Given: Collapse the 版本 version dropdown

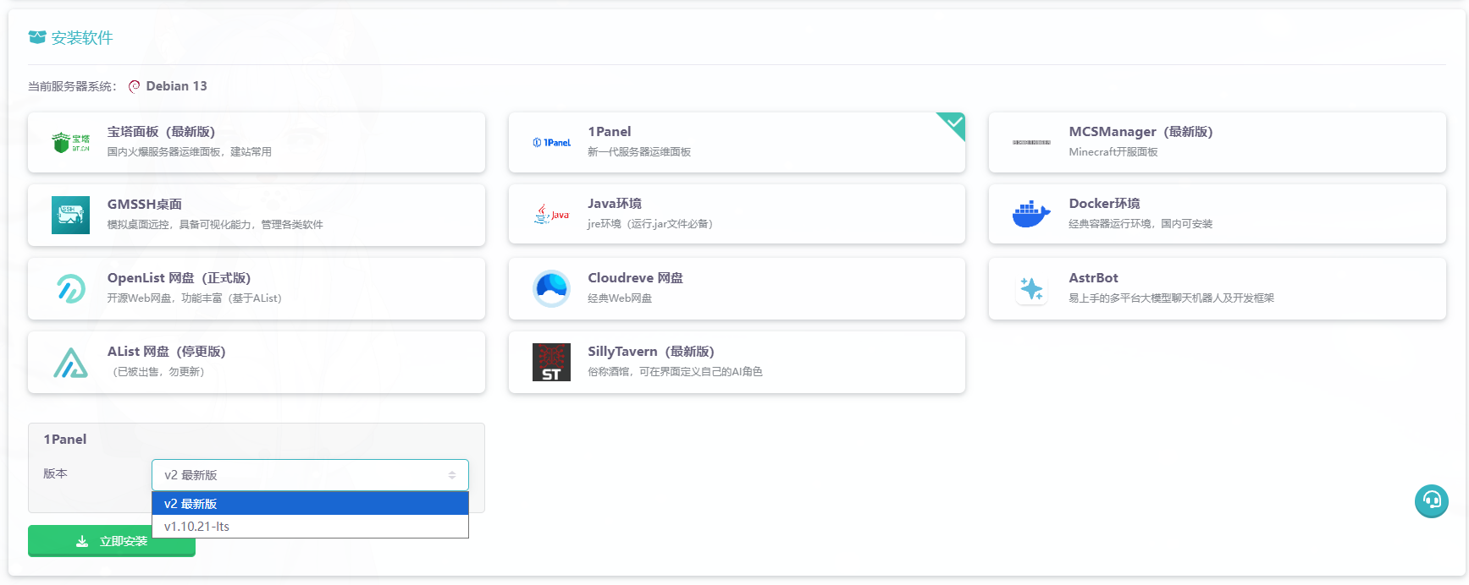Looking at the screenshot, I should [309, 475].
